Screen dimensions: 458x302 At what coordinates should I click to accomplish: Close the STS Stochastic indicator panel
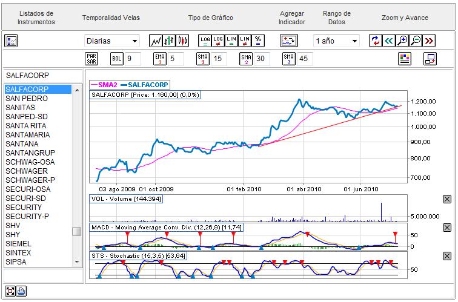tap(447, 256)
